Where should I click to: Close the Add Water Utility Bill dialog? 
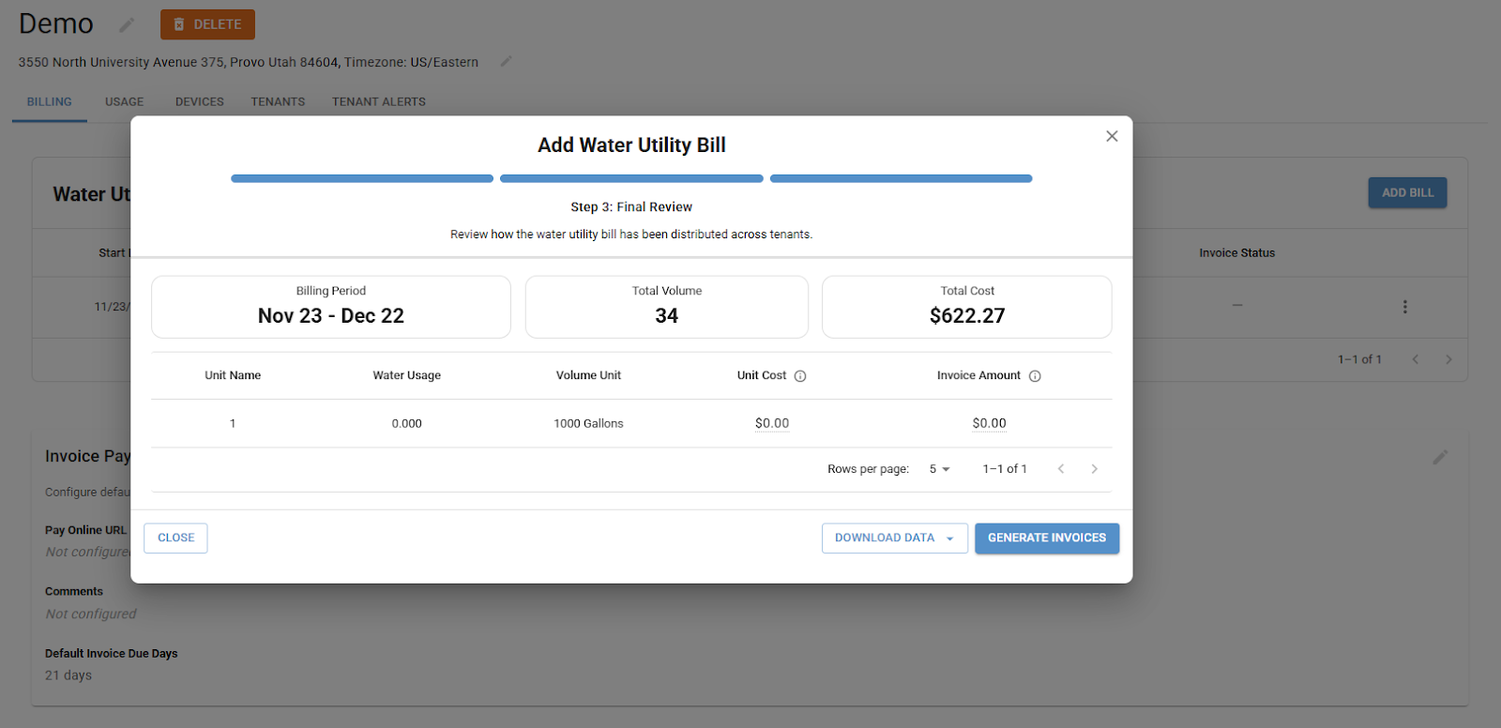tap(1112, 136)
